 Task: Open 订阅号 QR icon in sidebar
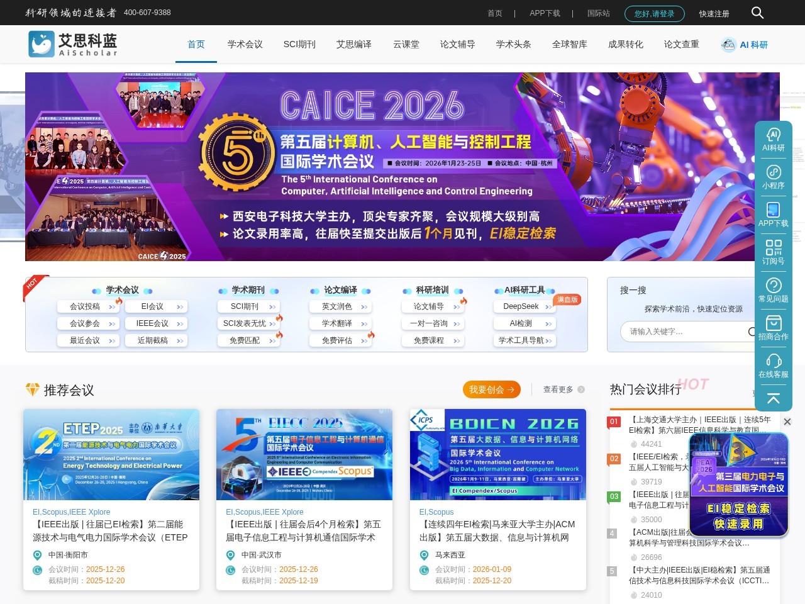pyautogui.click(x=773, y=252)
